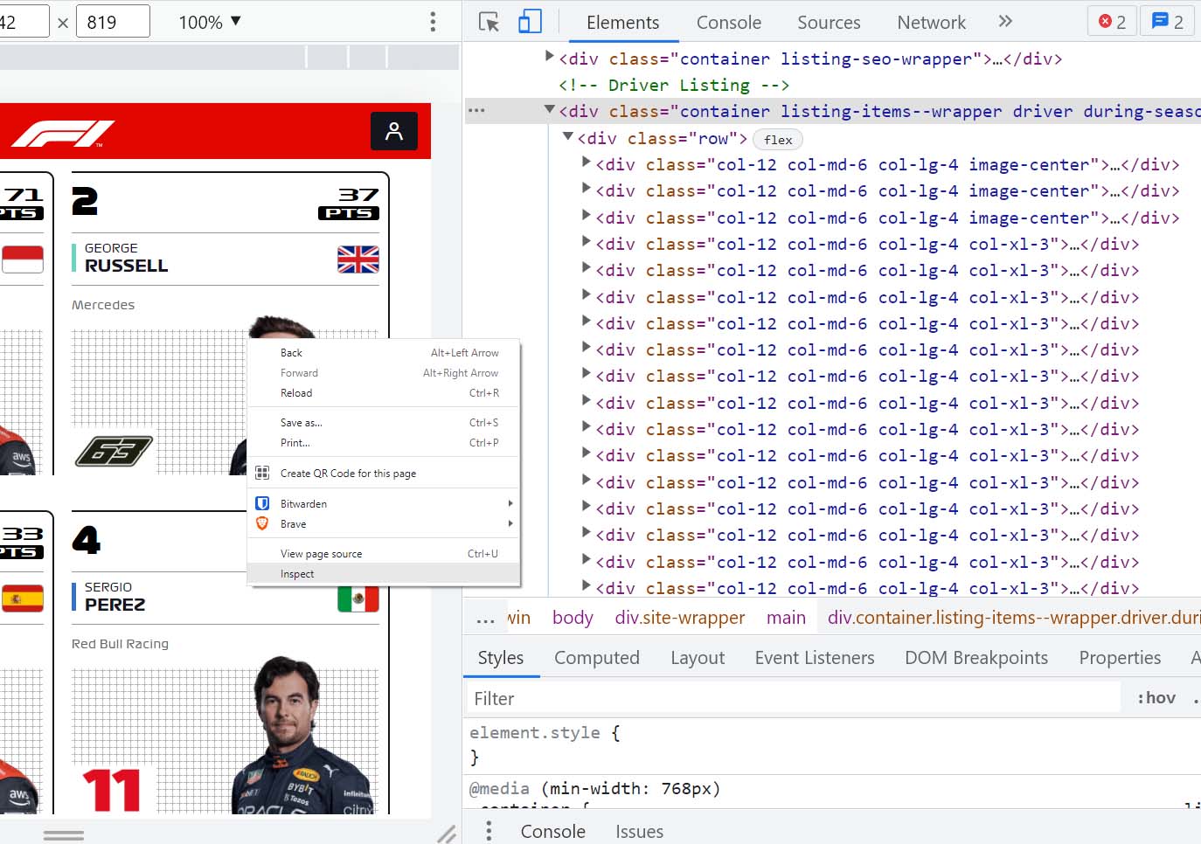Collapse the div class="row" node
Image resolution: width=1201 pixels, height=844 pixels.
(568, 137)
